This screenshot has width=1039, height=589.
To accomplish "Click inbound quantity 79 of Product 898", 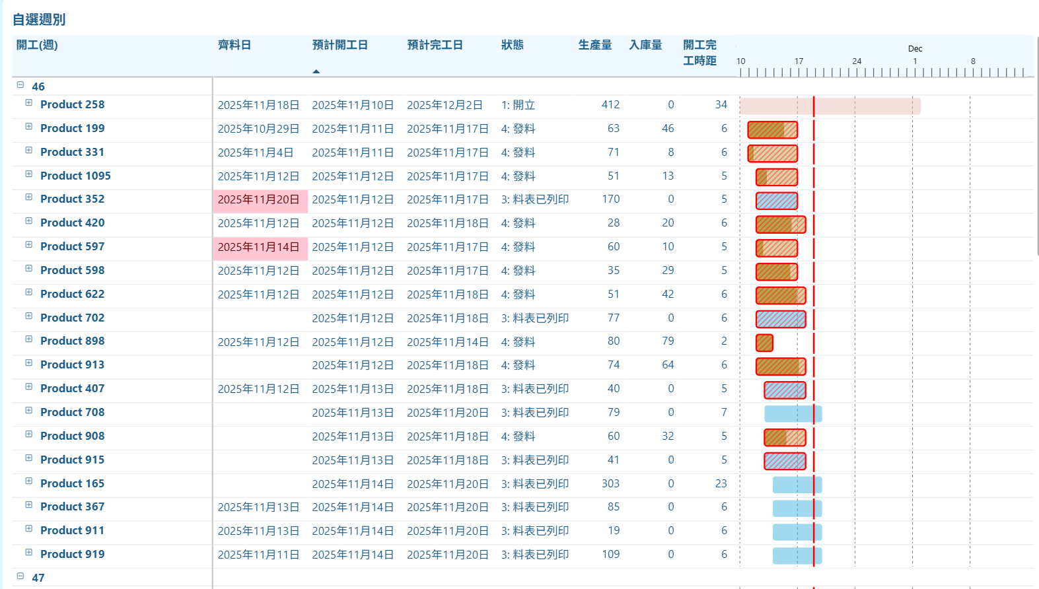I will coord(668,341).
